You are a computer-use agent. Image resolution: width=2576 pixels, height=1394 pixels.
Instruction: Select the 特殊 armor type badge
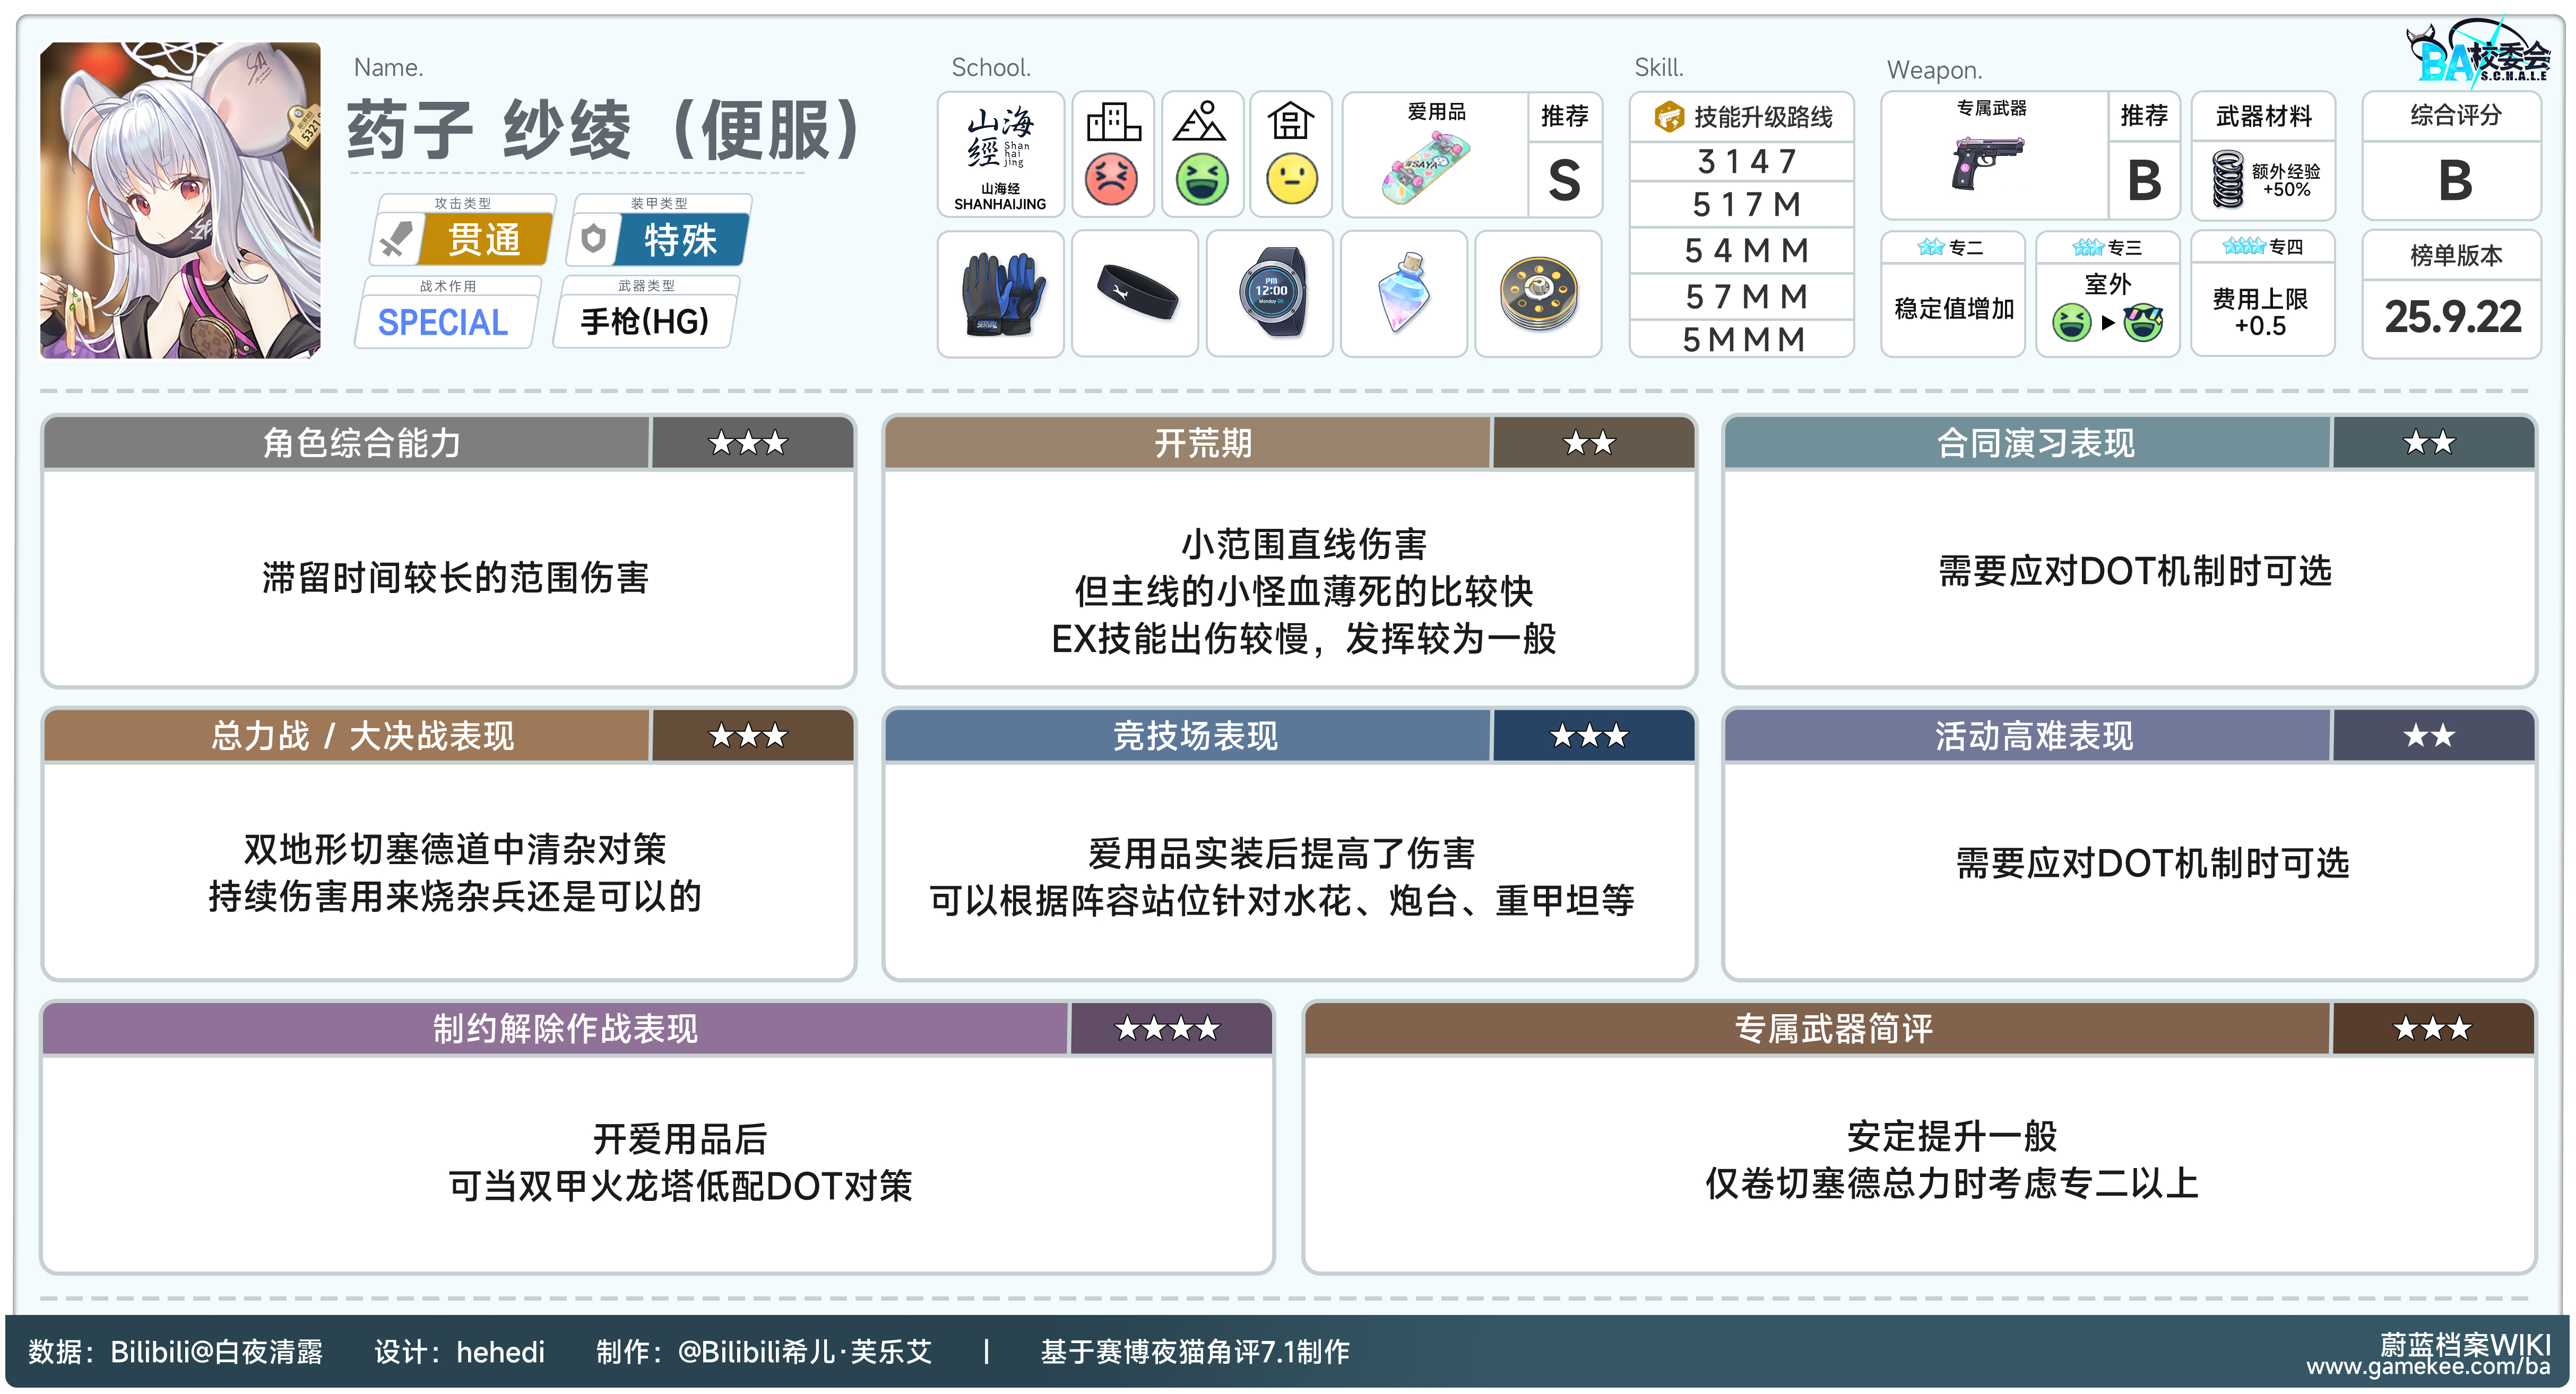(x=680, y=240)
